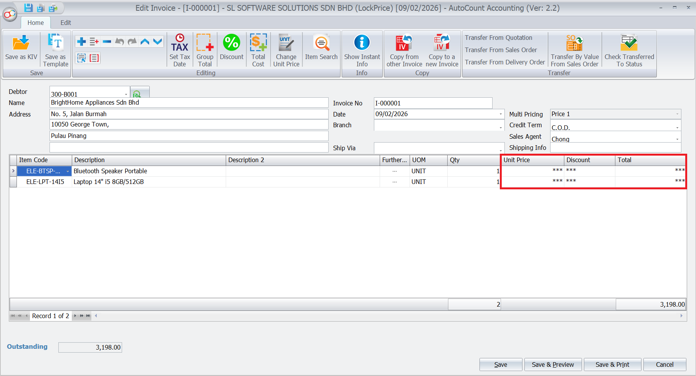The width and height of the screenshot is (696, 376).
Task: Click the Save as KIV icon
Action: tap(21, 48)
